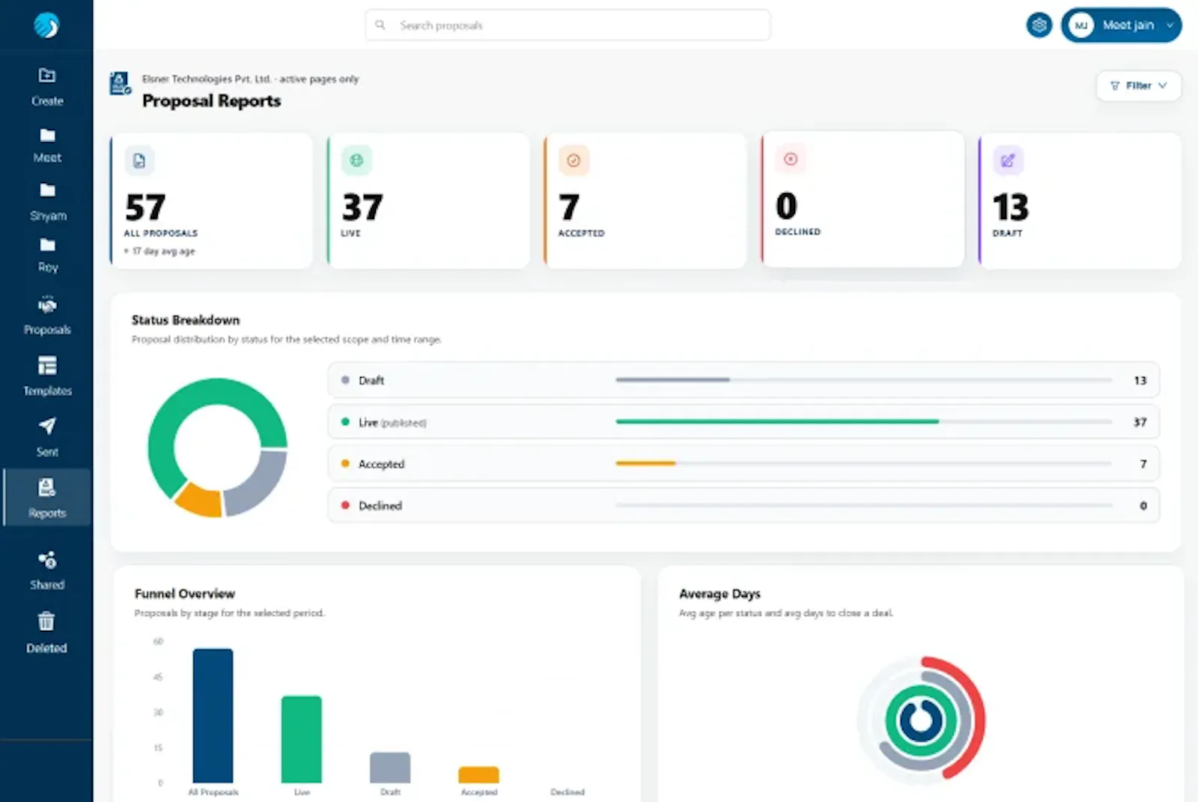Click the Elsner Technologies Pvt. Ltd. label
Viewport: 1198px width, 802px height.
click(x=206, y=79)
